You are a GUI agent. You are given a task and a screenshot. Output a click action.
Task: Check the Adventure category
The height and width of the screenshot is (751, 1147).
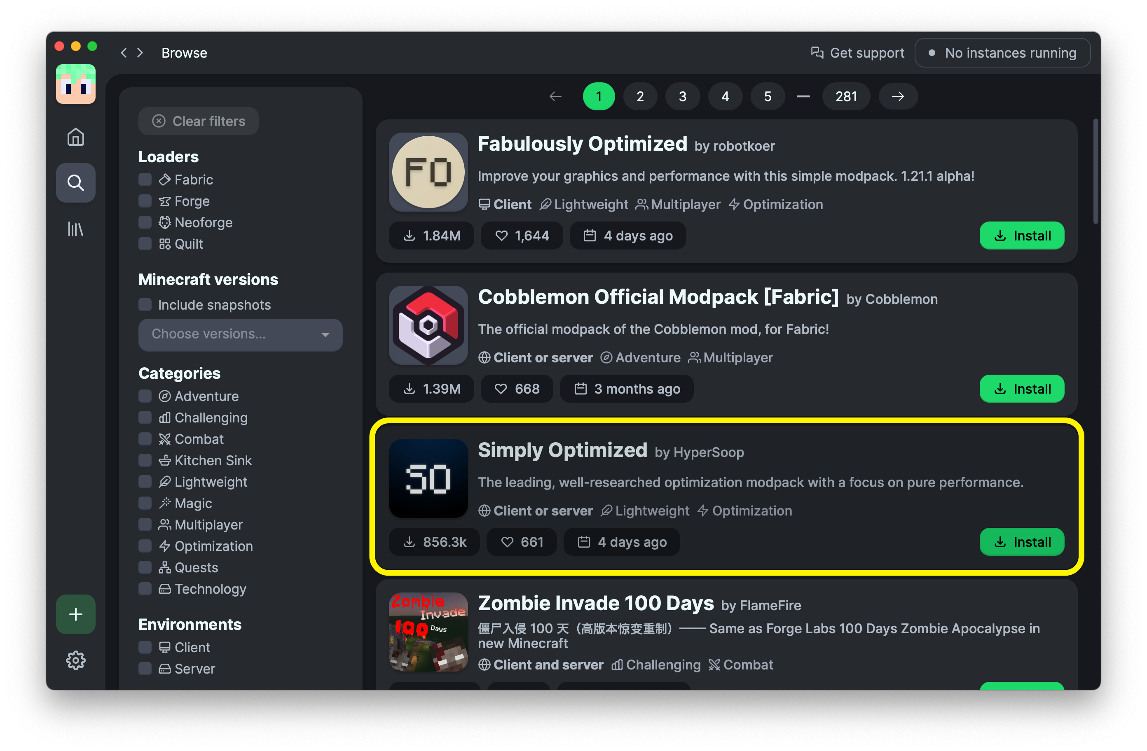(x=145, y=396)
